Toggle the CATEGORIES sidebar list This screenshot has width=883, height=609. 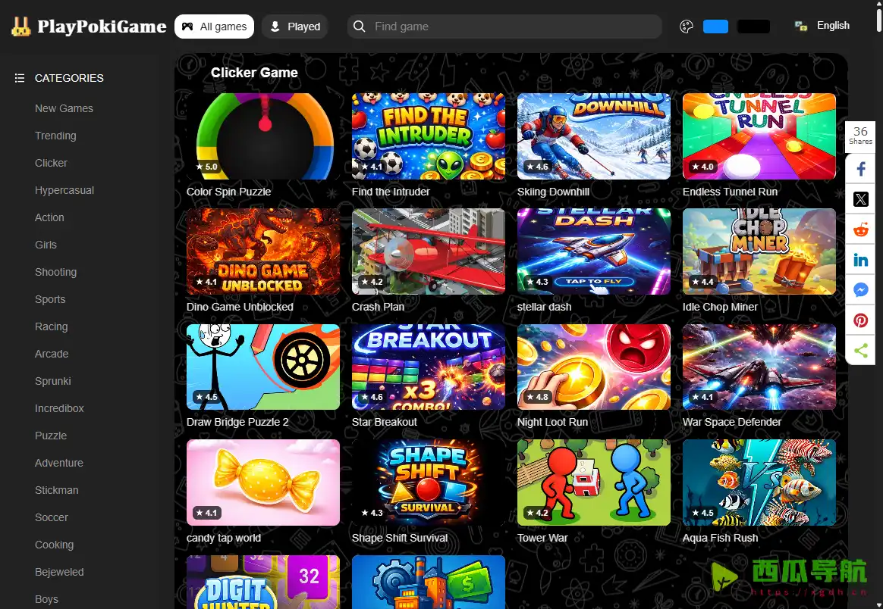pyautogui.click(x=59, y=78)
